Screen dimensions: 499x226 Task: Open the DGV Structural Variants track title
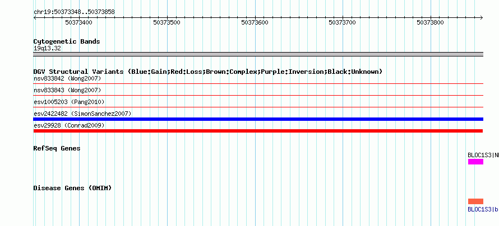[208, 72]
